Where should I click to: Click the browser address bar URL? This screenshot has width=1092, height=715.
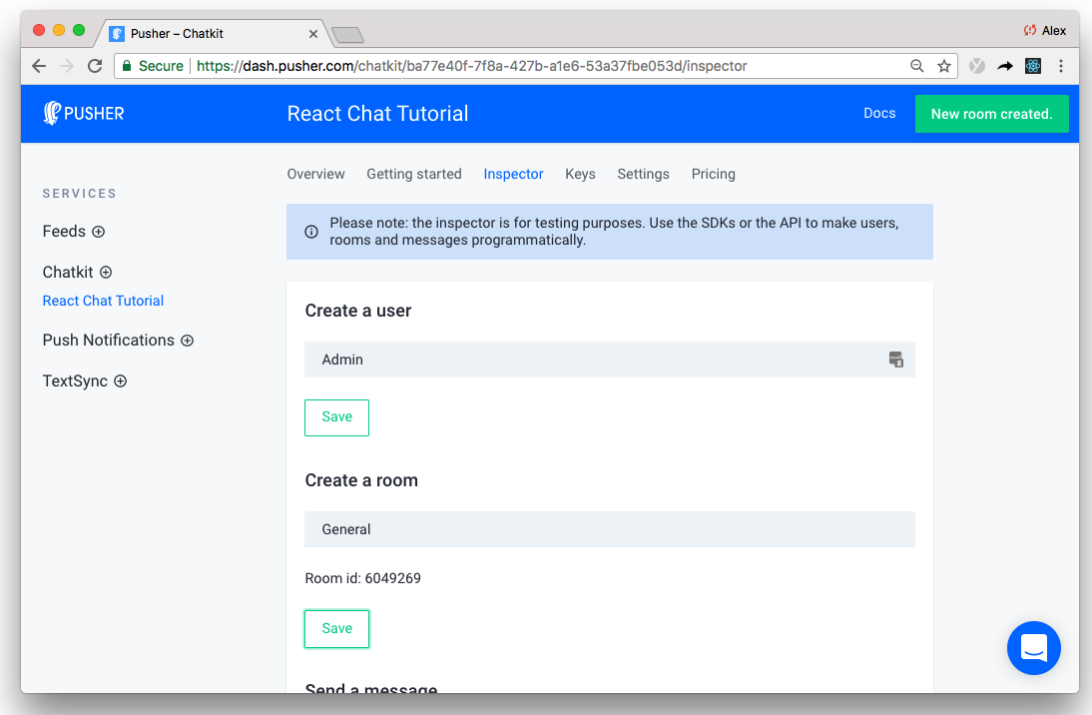pos(471,66)
